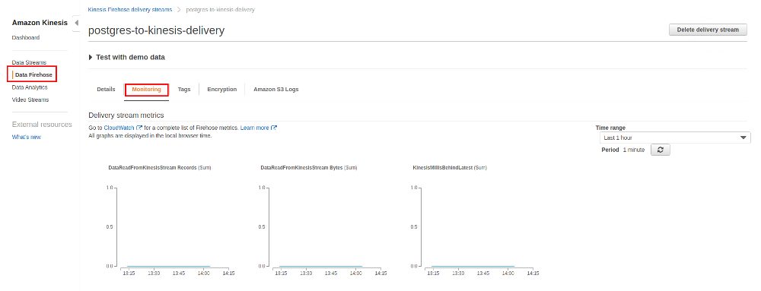Click the Amazon Kinesis sidebar title

pyautogui.click(x=40, y=23)
